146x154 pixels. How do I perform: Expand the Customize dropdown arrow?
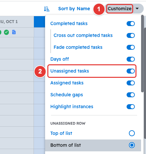pos(137,9)
